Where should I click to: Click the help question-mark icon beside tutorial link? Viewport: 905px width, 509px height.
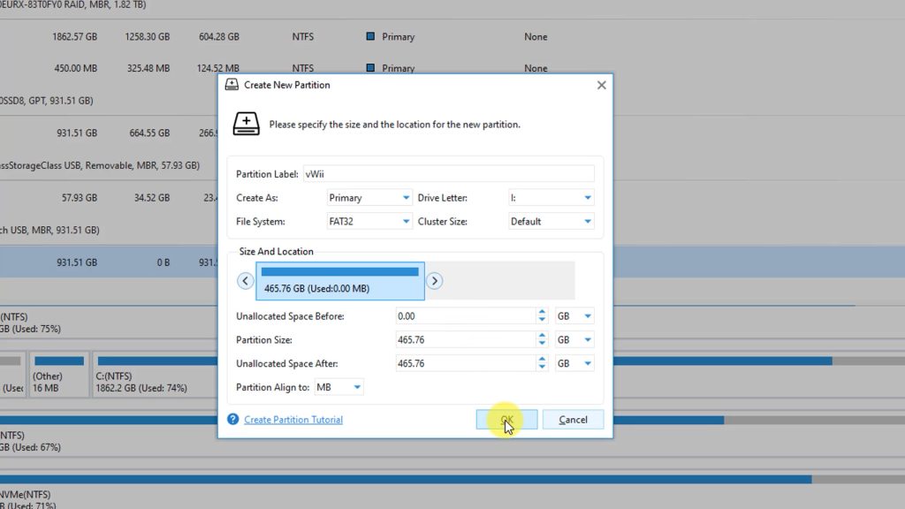tap(233, 420)
